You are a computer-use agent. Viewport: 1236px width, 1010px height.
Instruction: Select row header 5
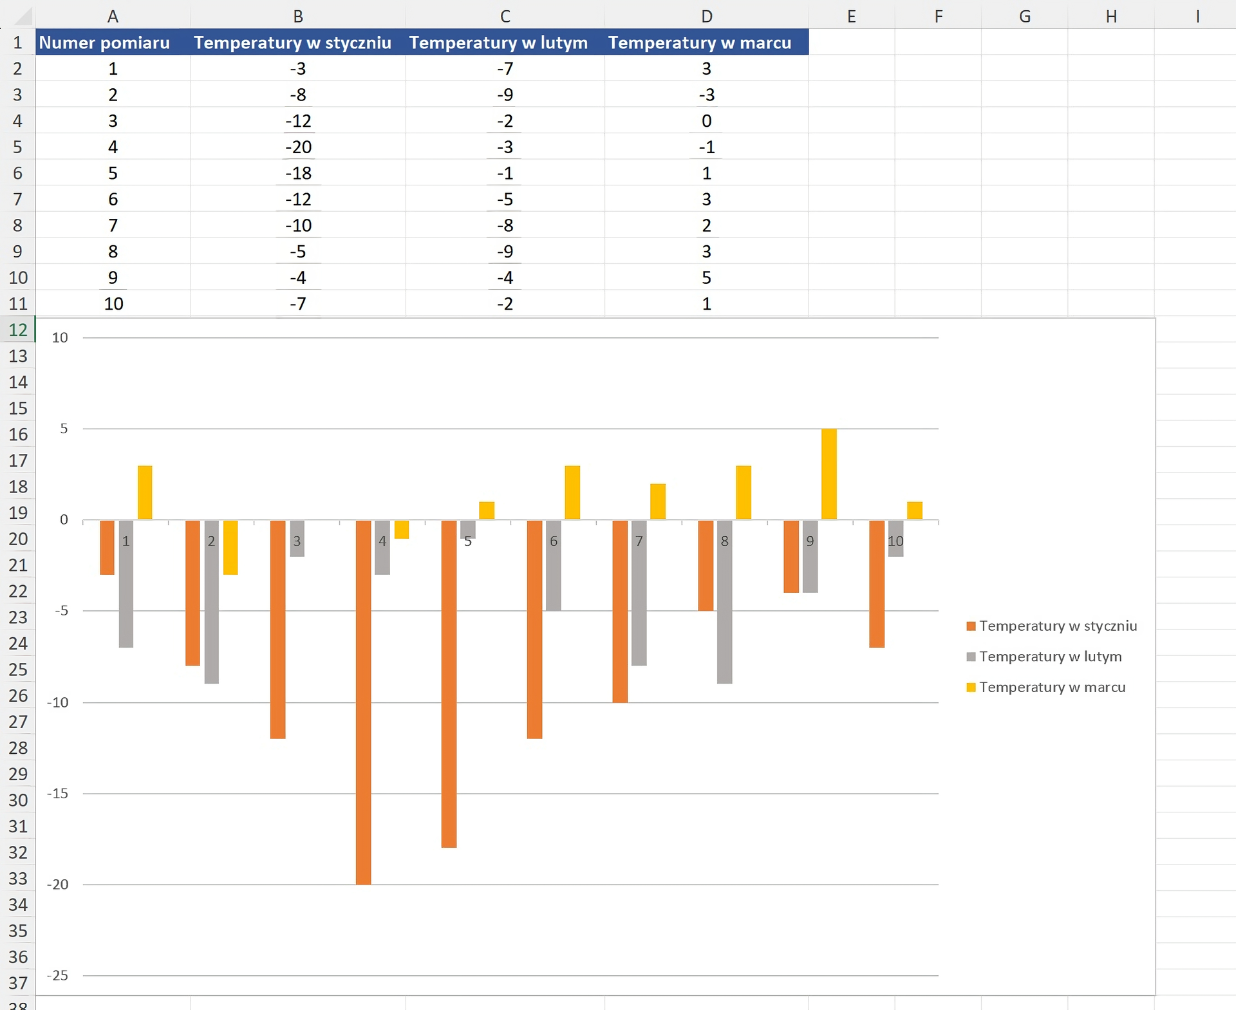pyautogui.click(x=17, y=147)
